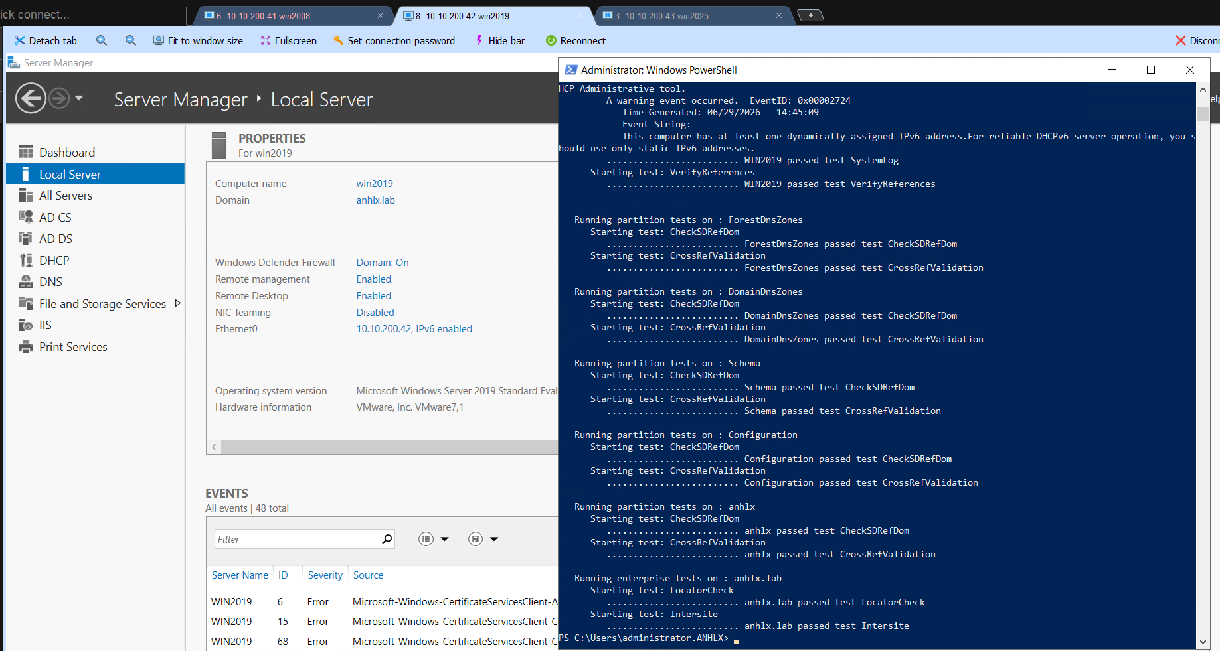Click computer name link win2019

(375, 183)
